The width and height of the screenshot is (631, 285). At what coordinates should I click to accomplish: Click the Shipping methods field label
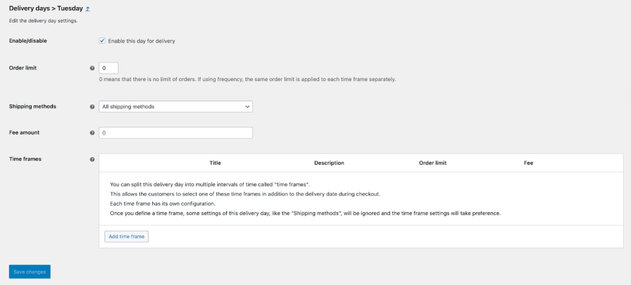(32, 106)
